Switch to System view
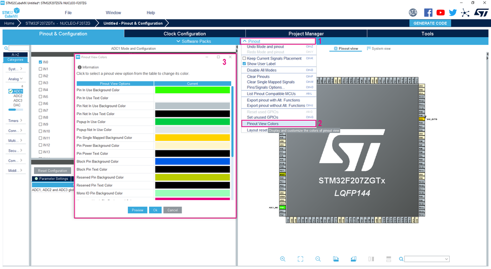This screenshot has height=269, width=491. [x=379, y=49]
